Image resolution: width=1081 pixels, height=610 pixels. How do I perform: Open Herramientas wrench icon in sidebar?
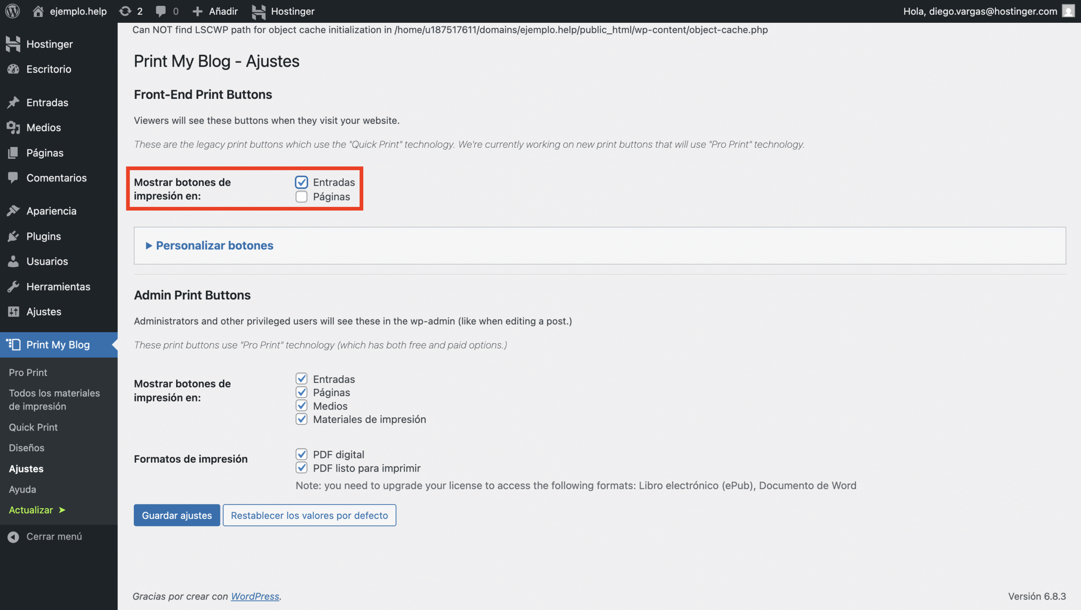pyautogui.click(x=14, y=287)
